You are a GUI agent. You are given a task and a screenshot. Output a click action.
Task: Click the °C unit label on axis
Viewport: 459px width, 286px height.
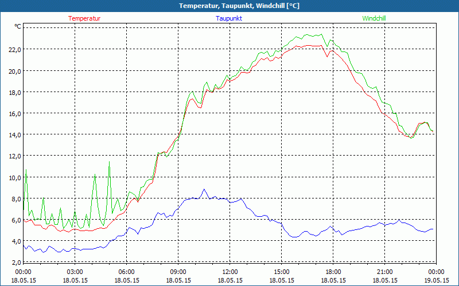[x=18, y=26]
